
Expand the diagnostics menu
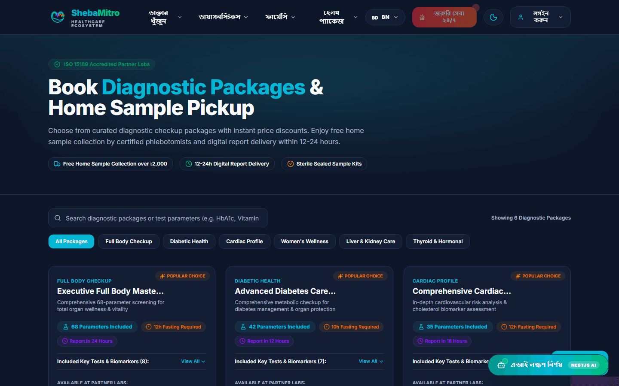(x=224, y=17)
